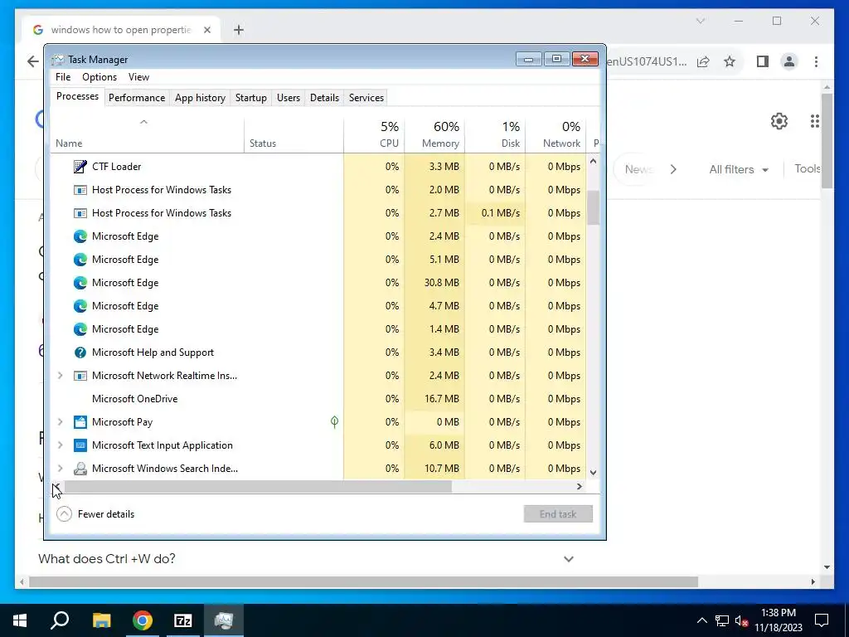849x637 pixels.
Task: Click the Host Process icon using 2.7 MB
Action: pos(80,213)
